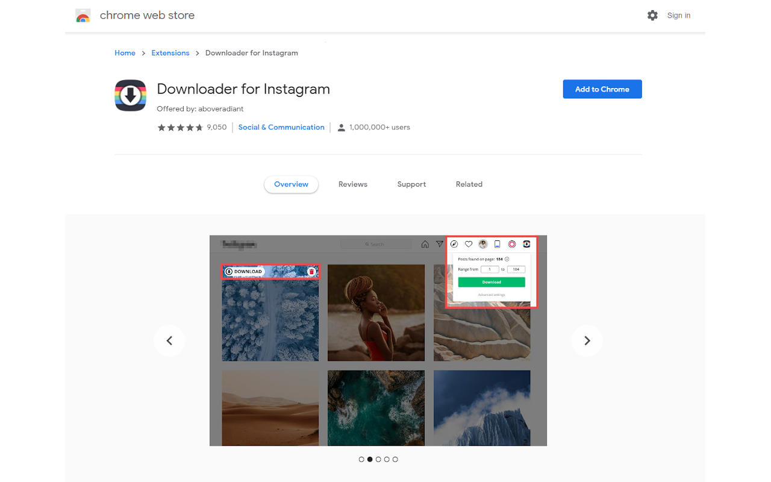Screen dimensions: 771x482
Task: Click the Chrome Web Store logo
Action: tap(83, 16)
